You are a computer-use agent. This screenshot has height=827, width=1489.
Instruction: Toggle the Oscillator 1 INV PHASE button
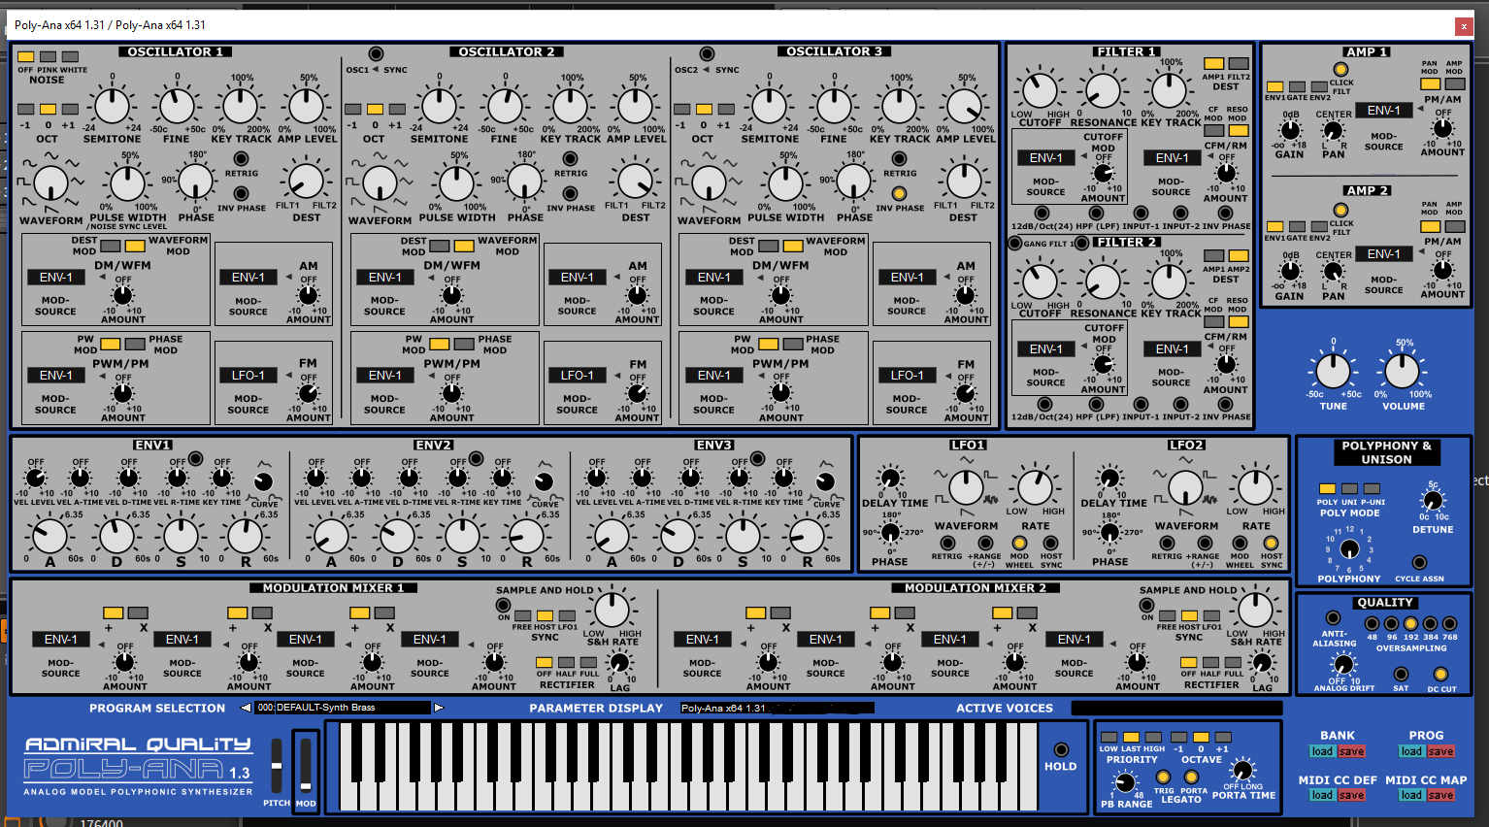[x=241, y=193]
